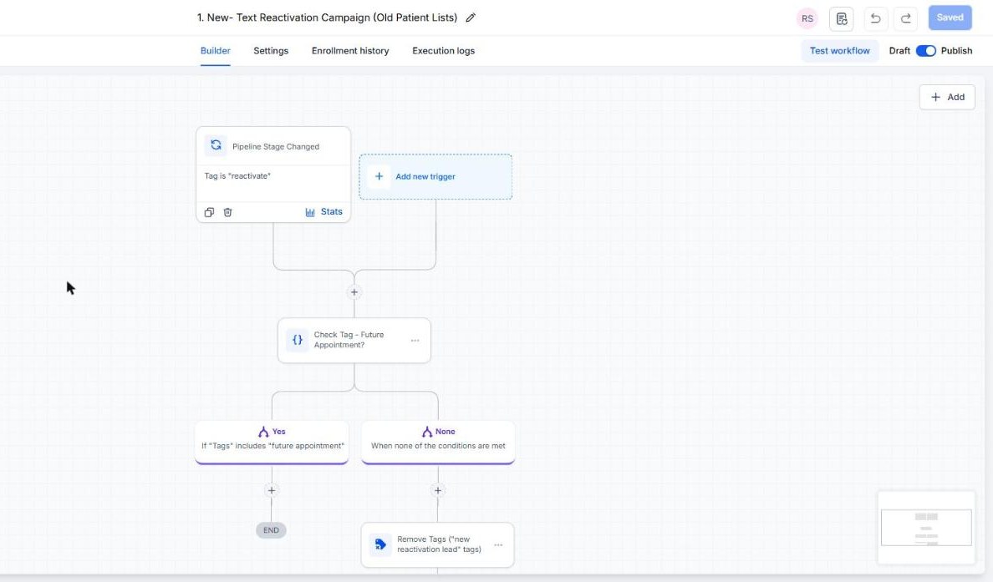Click the Draft label
Viewport: 993px width, 582px height.
pyautogui.click(x=899, y=51)
